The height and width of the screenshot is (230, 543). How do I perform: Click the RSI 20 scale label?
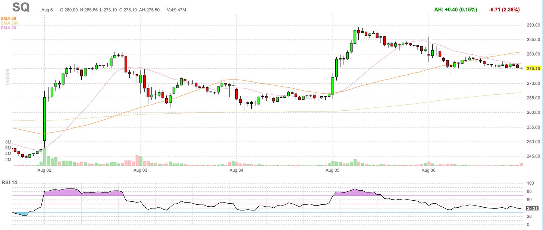click(530, 216)
